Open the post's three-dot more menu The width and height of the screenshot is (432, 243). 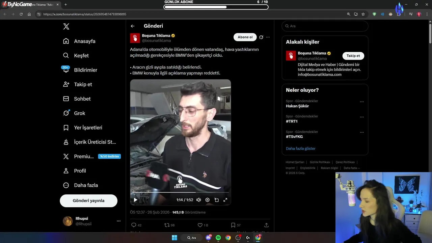pos(268,37)
